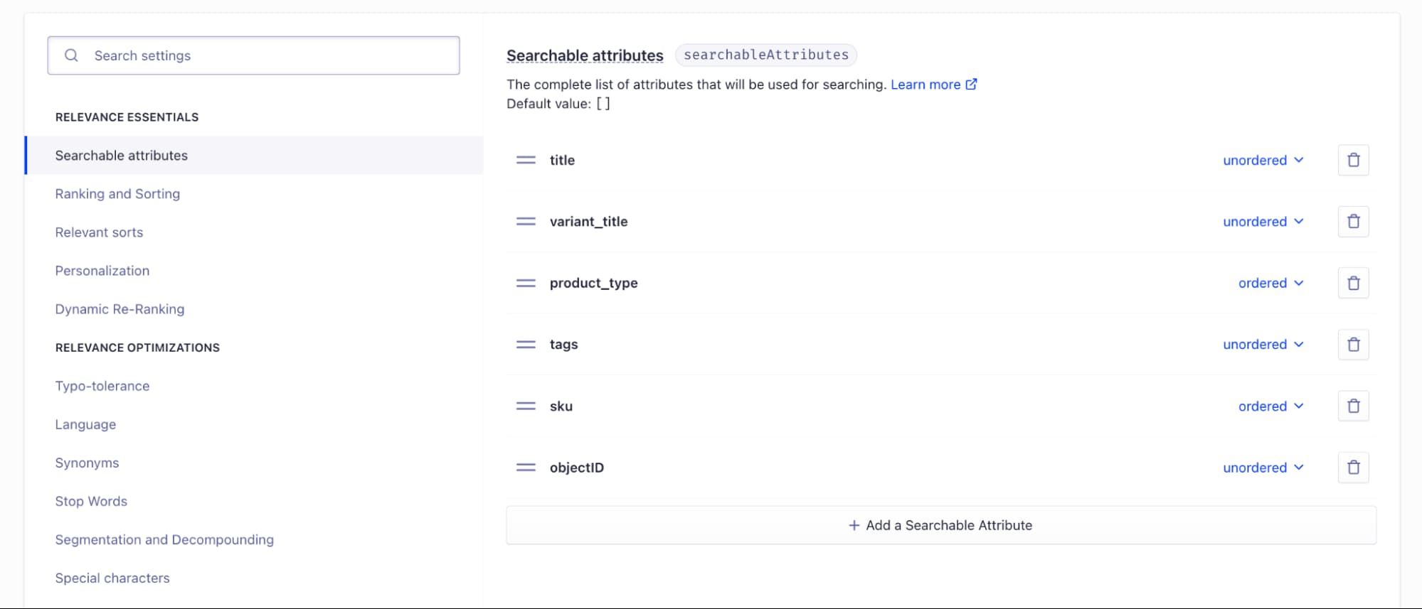Go to Relevant sorts
Screen dimensions: 1422x609
(x=99, y=232)
